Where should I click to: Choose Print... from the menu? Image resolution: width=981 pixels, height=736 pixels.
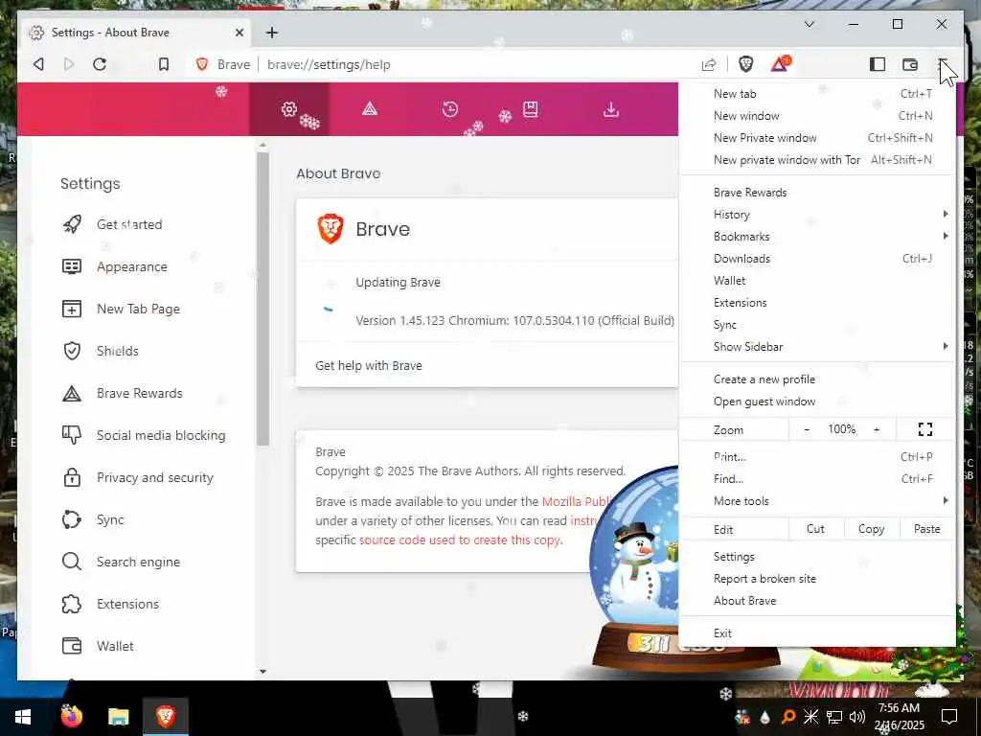817,457
